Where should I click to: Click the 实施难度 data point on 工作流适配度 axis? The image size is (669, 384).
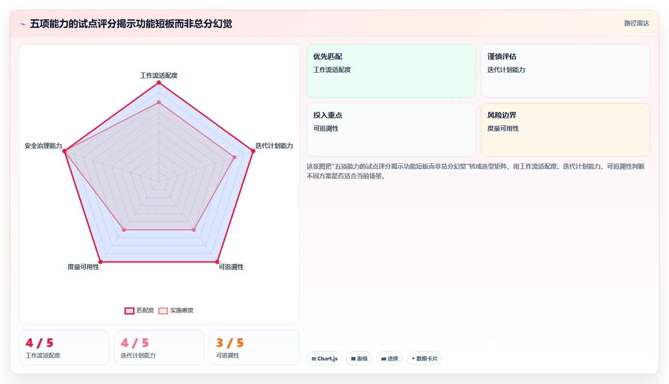[159, 102]
